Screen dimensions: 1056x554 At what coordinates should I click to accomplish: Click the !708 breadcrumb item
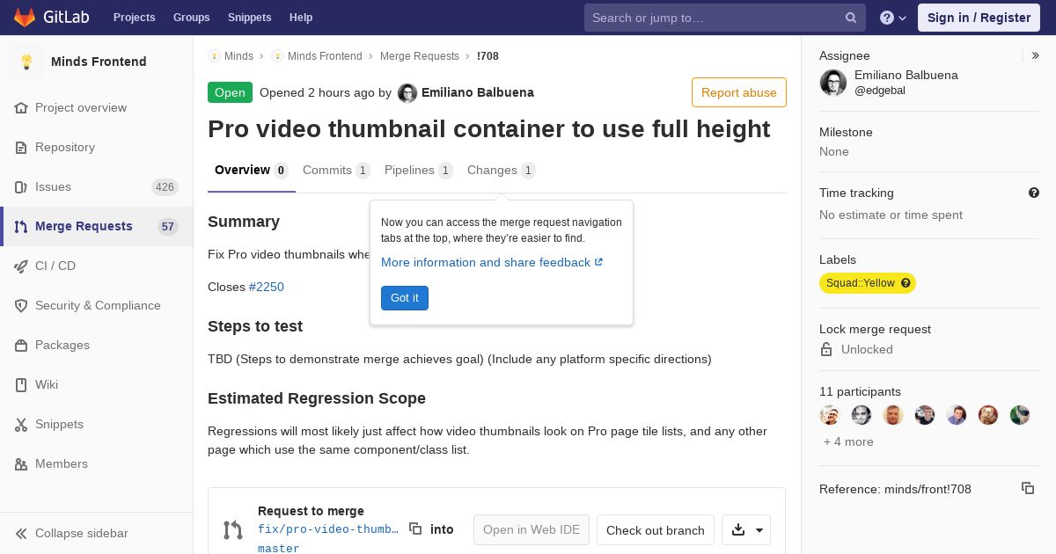[488, 56]
